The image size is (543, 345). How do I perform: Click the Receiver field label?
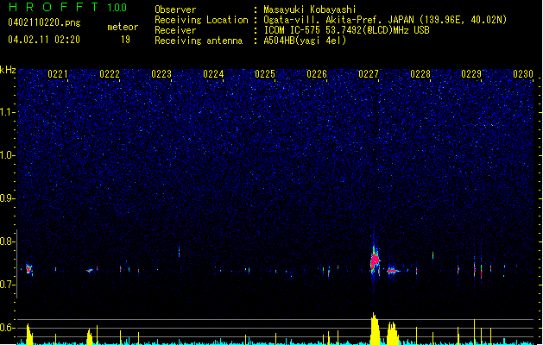coord(175,30)
